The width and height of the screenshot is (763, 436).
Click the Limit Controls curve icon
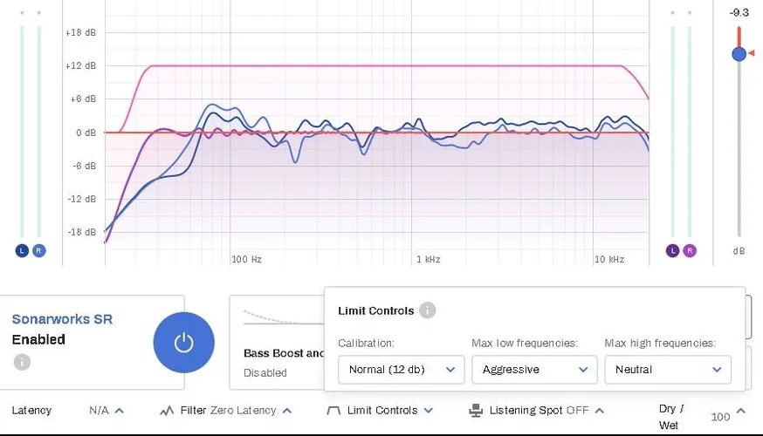(x=333, y=411)
